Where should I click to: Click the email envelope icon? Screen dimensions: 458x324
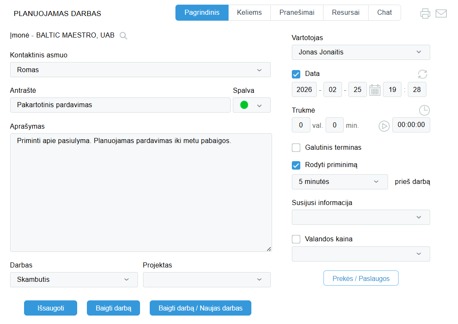tap(441, 13)
